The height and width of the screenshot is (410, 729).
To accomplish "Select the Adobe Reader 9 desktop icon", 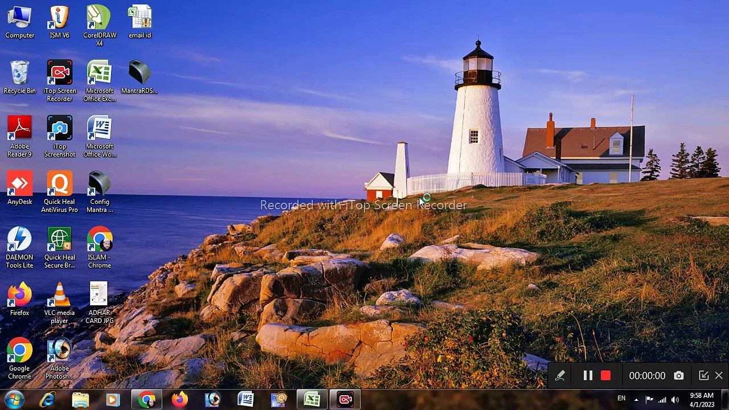I will pos(19,137).
